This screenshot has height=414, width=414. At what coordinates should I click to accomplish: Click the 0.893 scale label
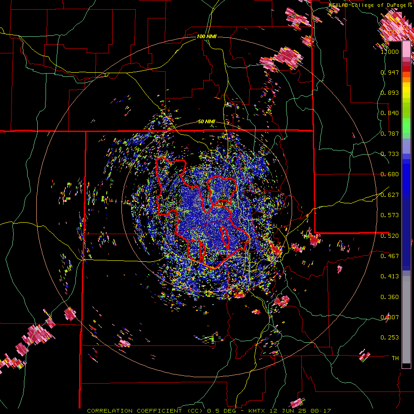coord(390,92)
